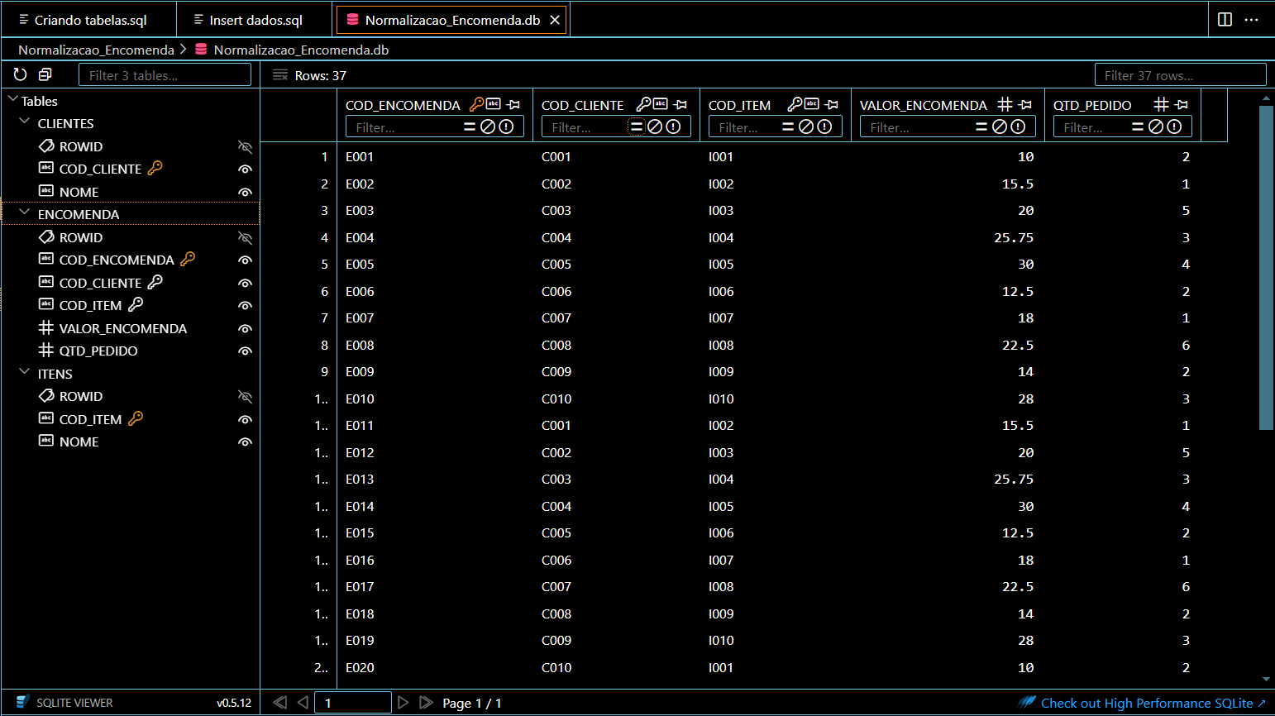Pin the COD_CLIENTE column
This screenshot has height=716, width=1275.
(680, 104)
